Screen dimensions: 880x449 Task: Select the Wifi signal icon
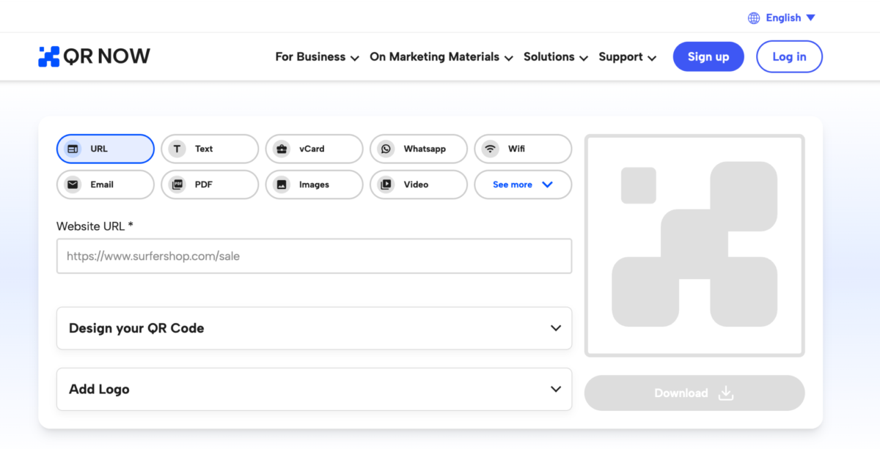click(x=490, y=149)
